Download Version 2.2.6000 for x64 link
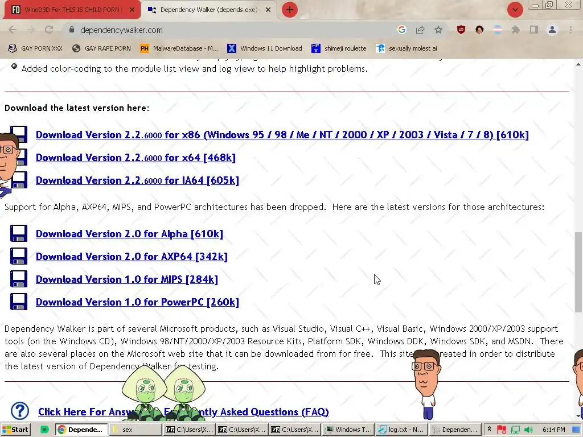 tap(136, 158)
